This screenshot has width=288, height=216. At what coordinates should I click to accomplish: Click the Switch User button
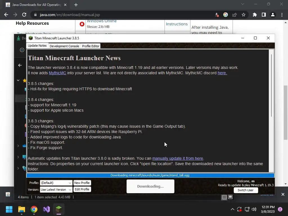point(246,190)
